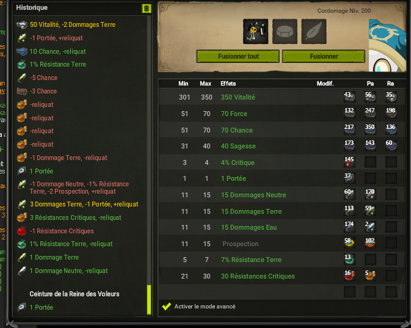Select the Pa Prospection rune numbered 102
Screen dimensions: 411x328
point(370,243)
